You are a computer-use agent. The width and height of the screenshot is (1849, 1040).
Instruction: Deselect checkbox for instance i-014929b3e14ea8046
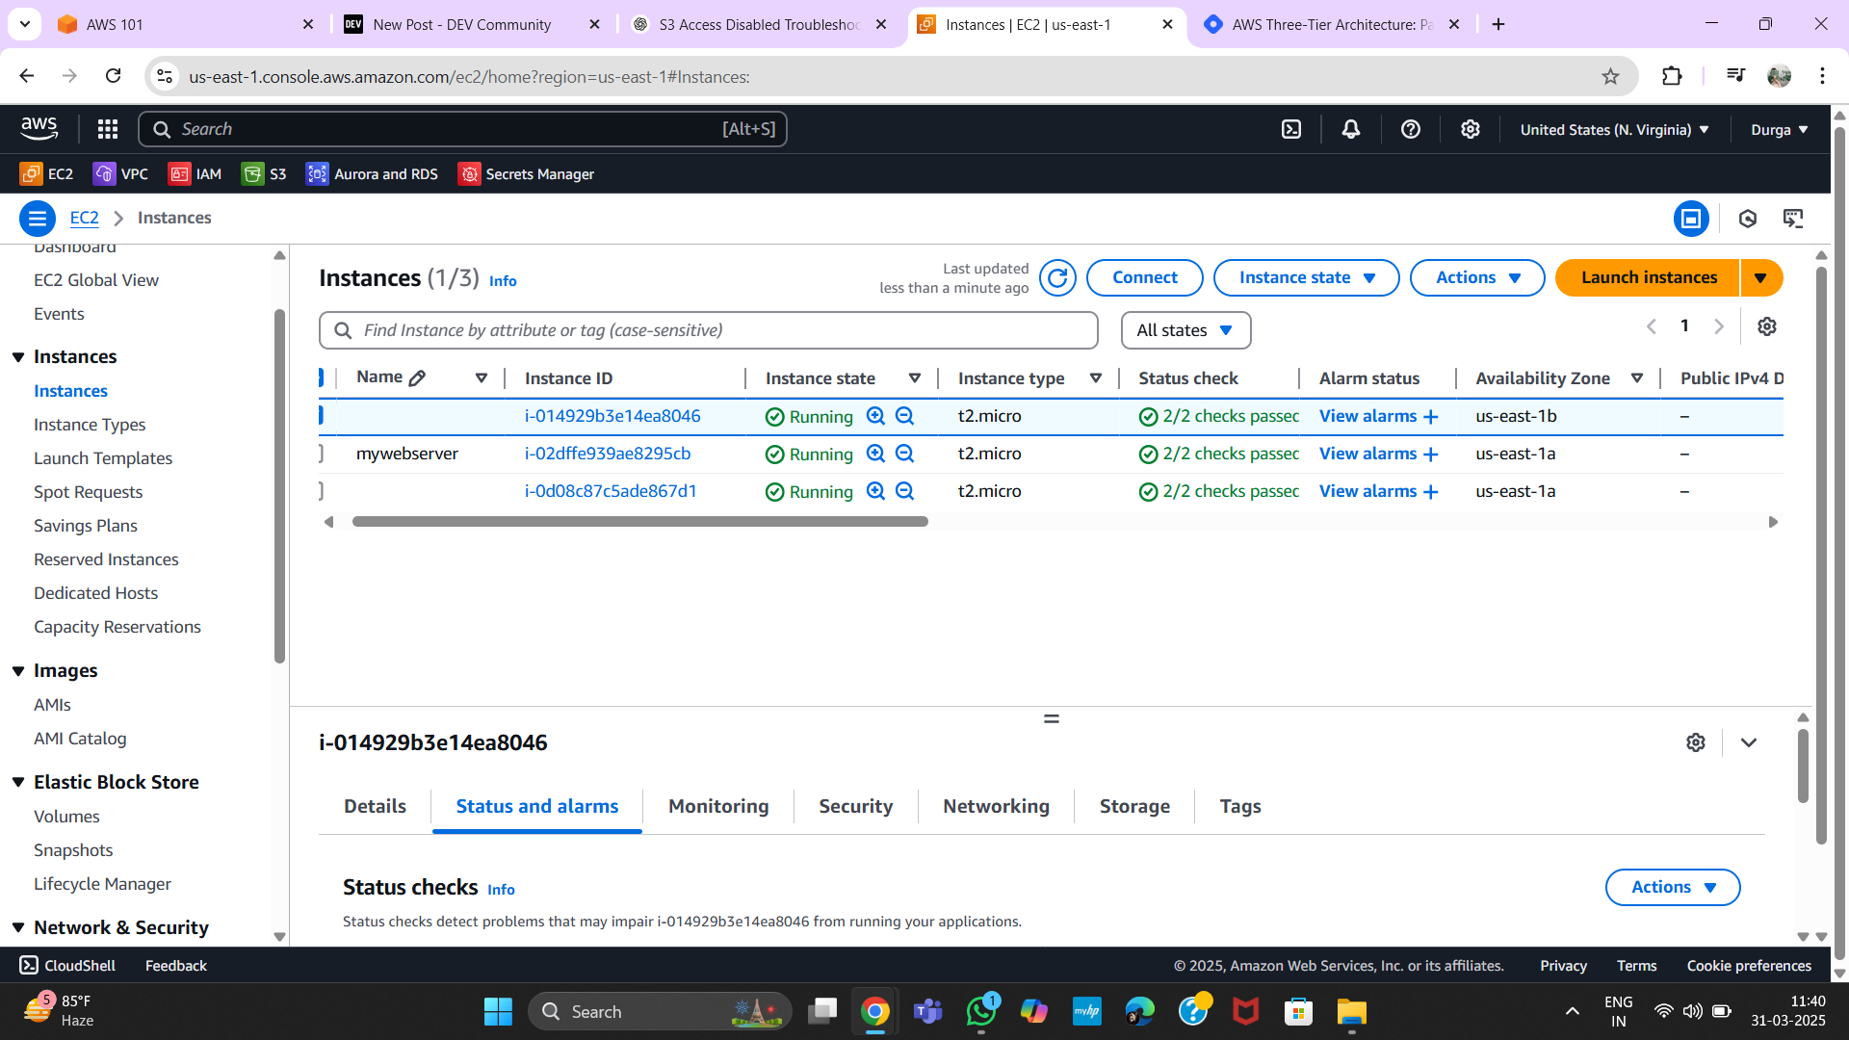pos(321,416)
